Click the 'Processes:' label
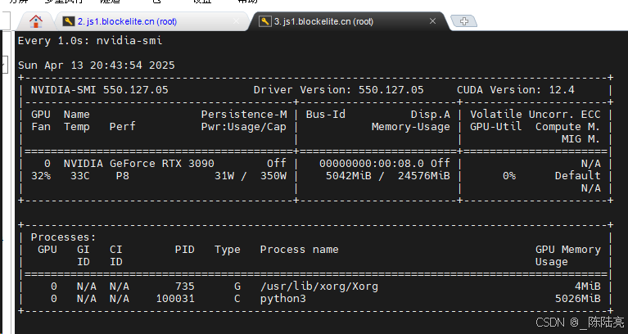628x334 pixels. coord(63,237)
